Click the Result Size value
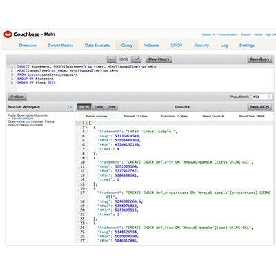Image resolution: width=276 pixels, height=276 pixels. tap(252, 117)
